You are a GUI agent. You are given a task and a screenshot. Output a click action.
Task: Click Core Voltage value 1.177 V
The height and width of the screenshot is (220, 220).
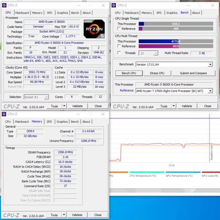point(70,37)
